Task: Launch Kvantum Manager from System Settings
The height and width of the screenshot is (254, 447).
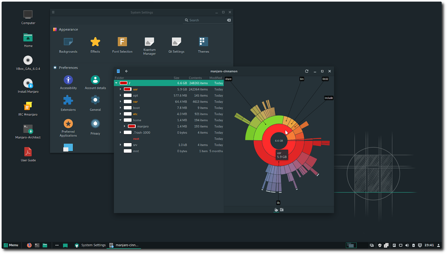Action: (149, 46)
